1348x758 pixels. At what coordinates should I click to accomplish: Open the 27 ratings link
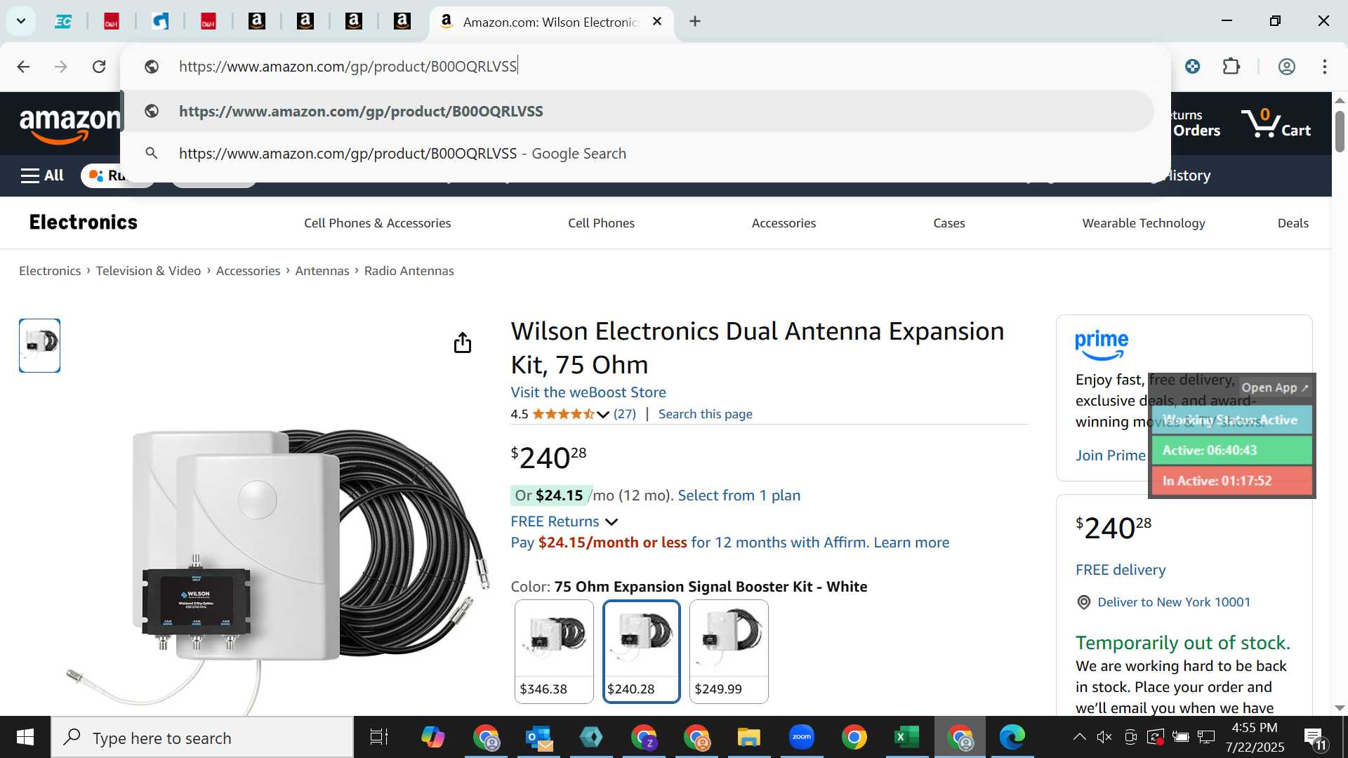tap(625, 414)
